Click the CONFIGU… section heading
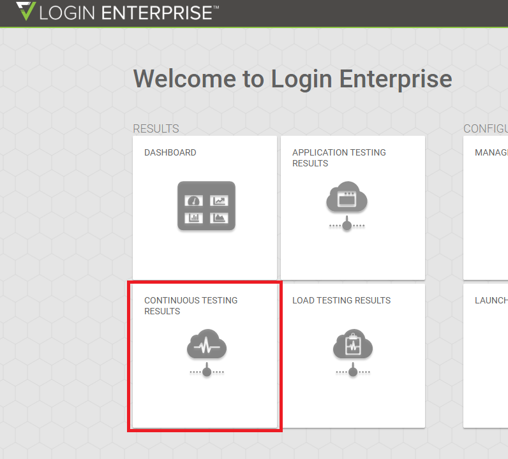The width and height of the screenshot is (508, 459). 486,129
